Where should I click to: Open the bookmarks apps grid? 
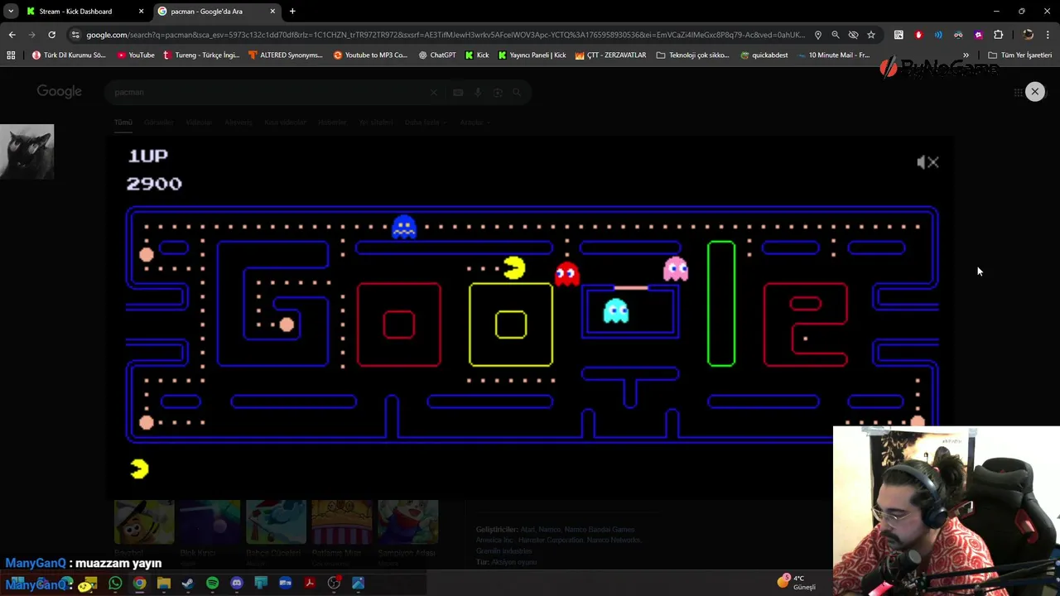[11, 55]
